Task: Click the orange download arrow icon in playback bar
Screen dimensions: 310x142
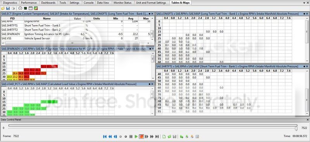Action: coord(192,137)
